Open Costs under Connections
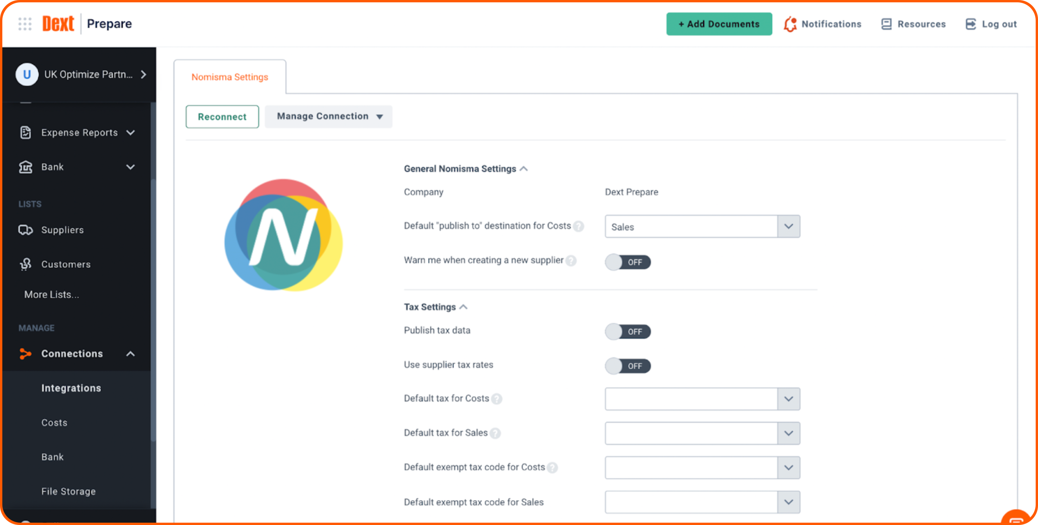The width and height of the screenshot is (1038, 525). (55, 423)
